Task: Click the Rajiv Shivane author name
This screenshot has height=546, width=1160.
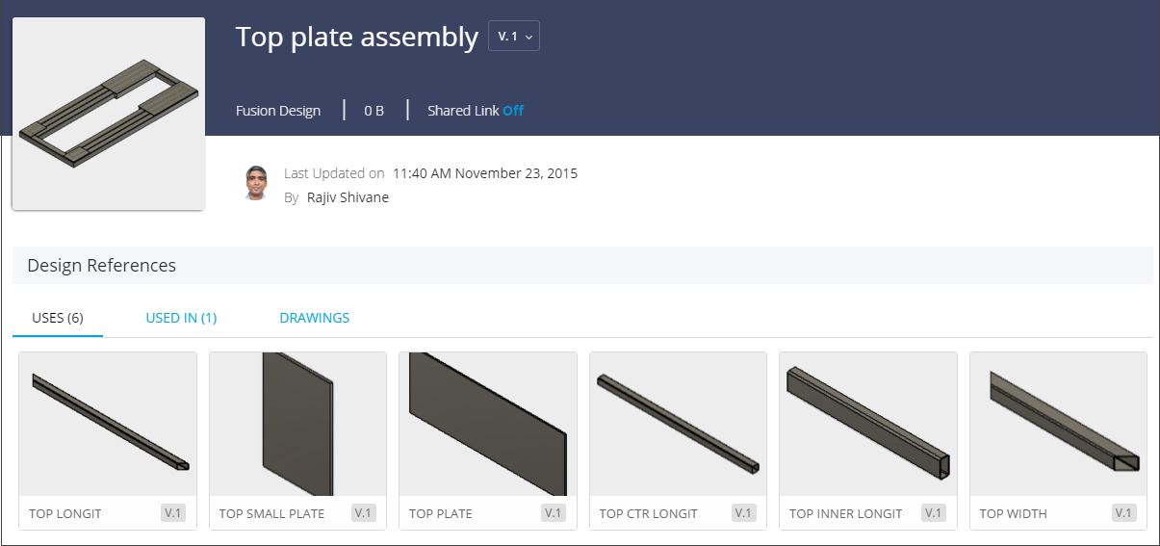Action: pos(348,197)
